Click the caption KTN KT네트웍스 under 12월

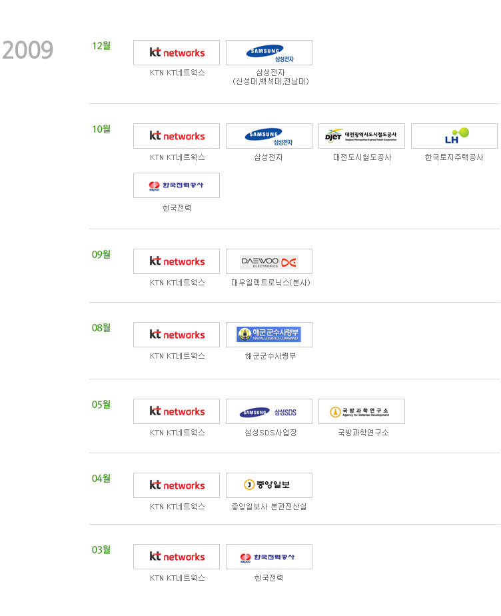point(177,73)
